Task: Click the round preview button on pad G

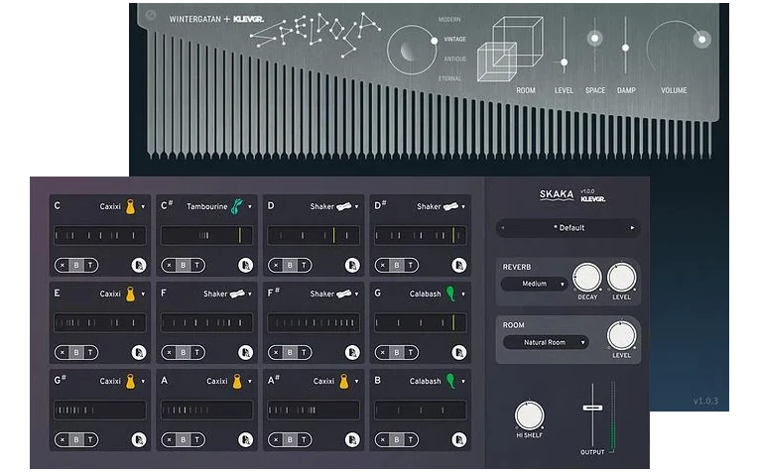Action: coord(459,353)
